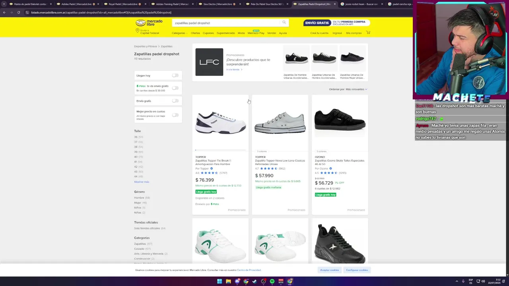This screenshot has width=509, height=286.
Task: Open the Ofertas menu item
Action: (x=195, y=33)
